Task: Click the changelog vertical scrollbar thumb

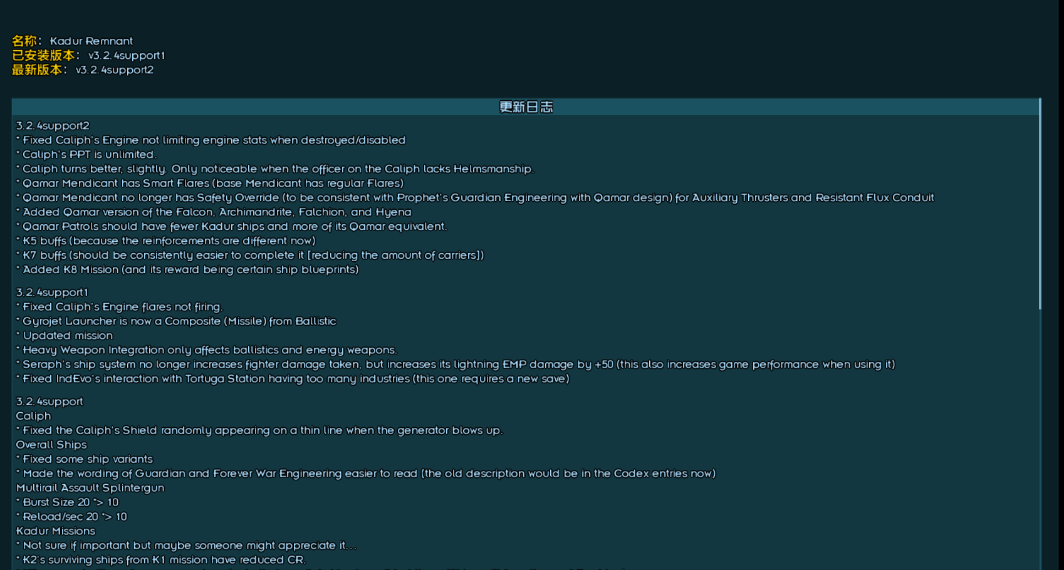Action: tap(1040, 204)
